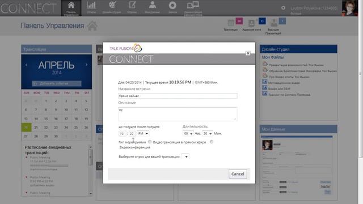Select the highlighted green day 20 in the calendar
The width and height of the screenshot is (363, 204).
pos(26,127)
